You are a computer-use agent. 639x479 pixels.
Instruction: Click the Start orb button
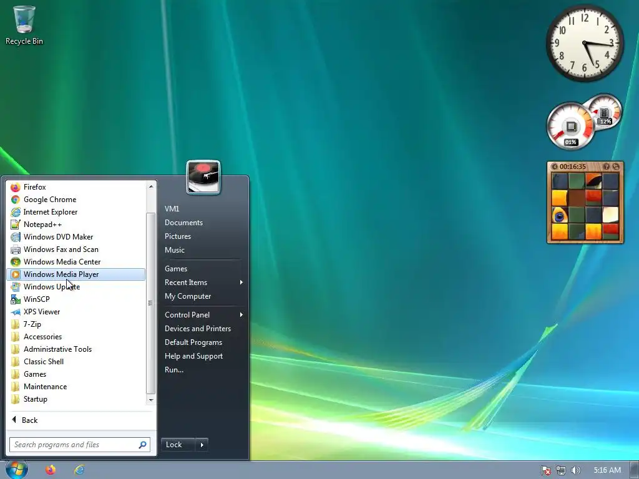(x=17, y=470)
